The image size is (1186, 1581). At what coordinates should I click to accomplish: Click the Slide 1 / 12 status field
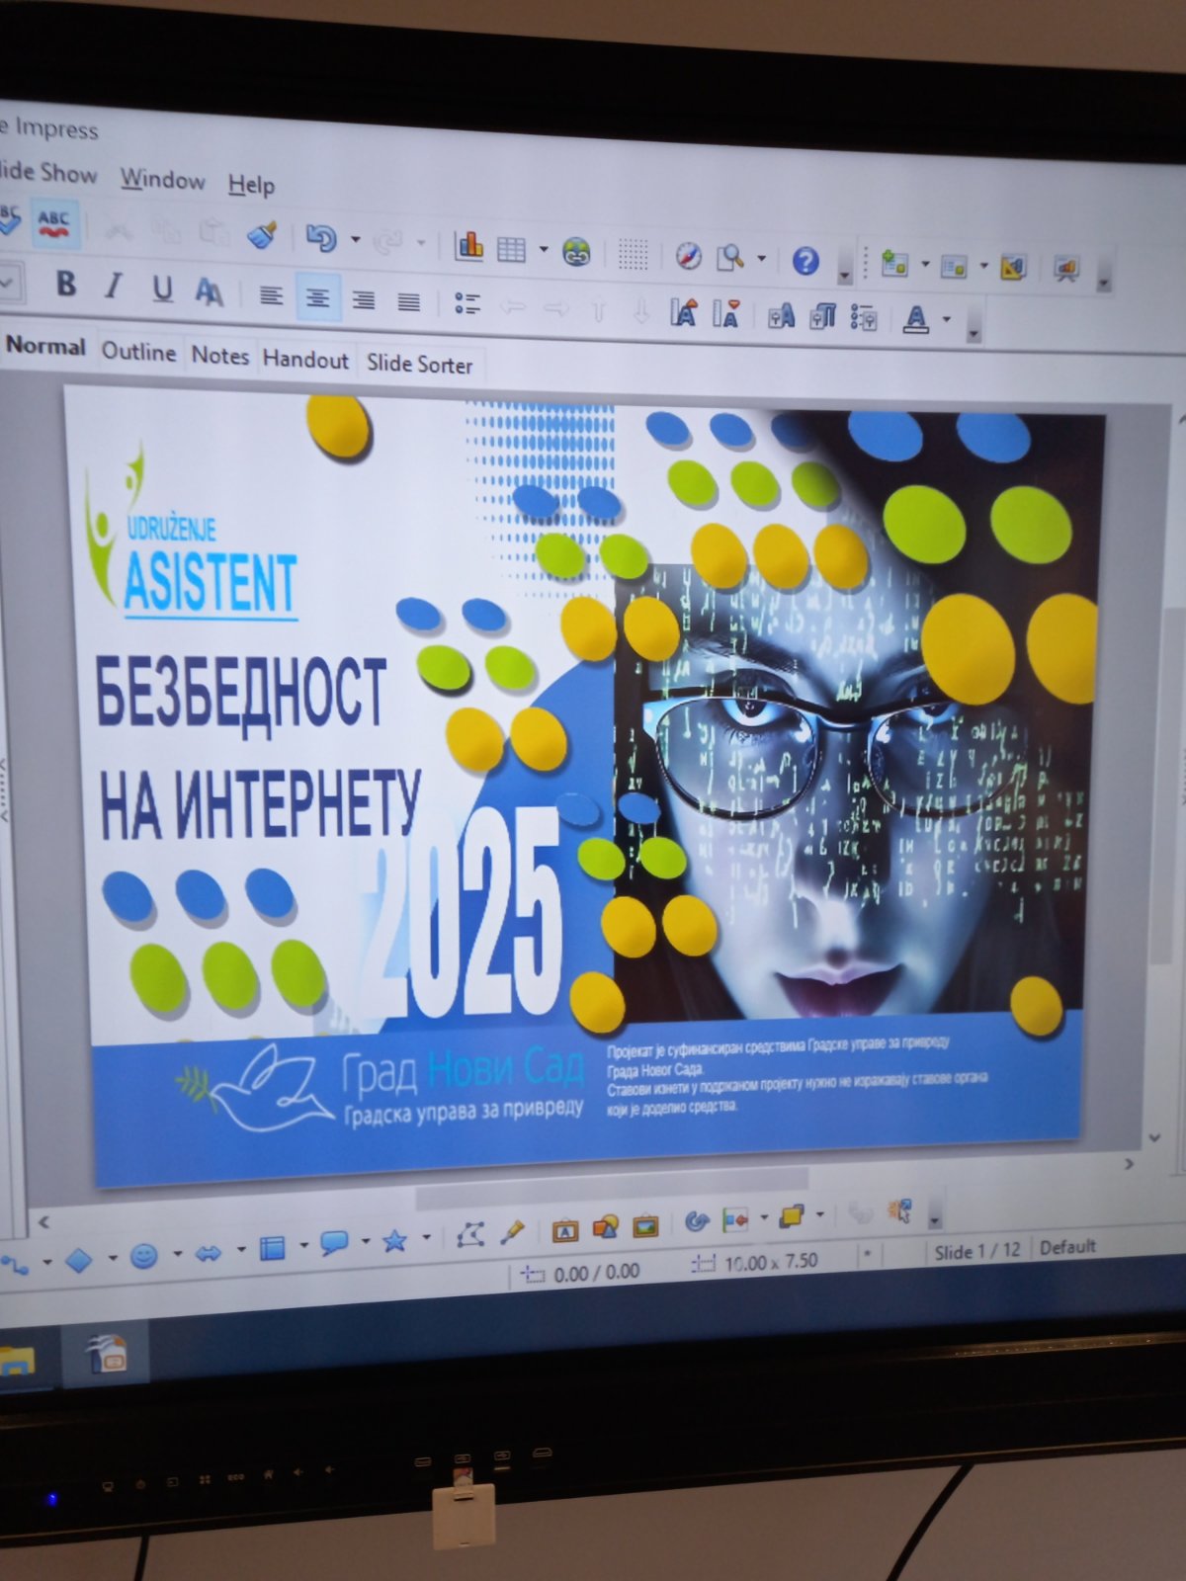pyautogui.click(x=976, y=1251)
